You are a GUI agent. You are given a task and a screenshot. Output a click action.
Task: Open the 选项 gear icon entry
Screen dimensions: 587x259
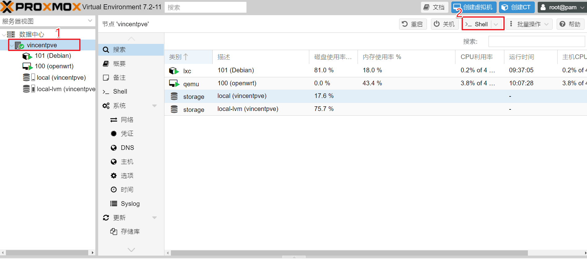[x=114, y=176]
